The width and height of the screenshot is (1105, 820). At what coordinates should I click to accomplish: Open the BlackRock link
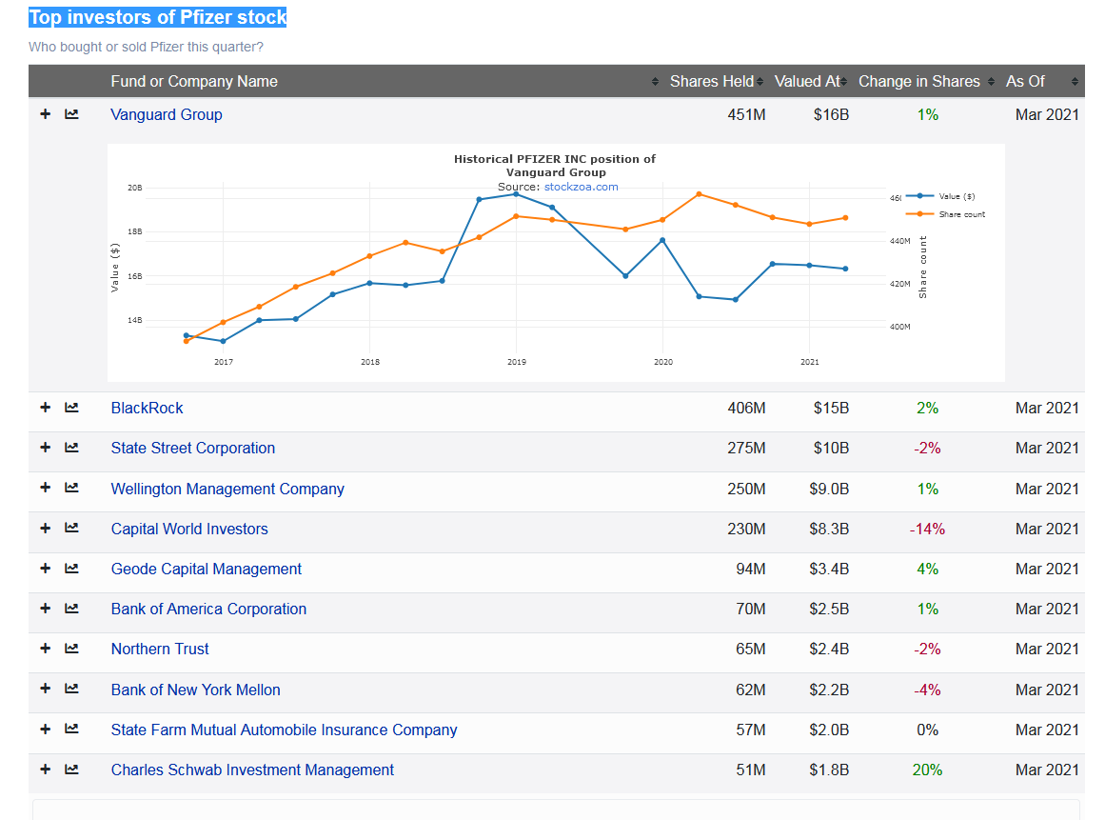tap(147, 408)
